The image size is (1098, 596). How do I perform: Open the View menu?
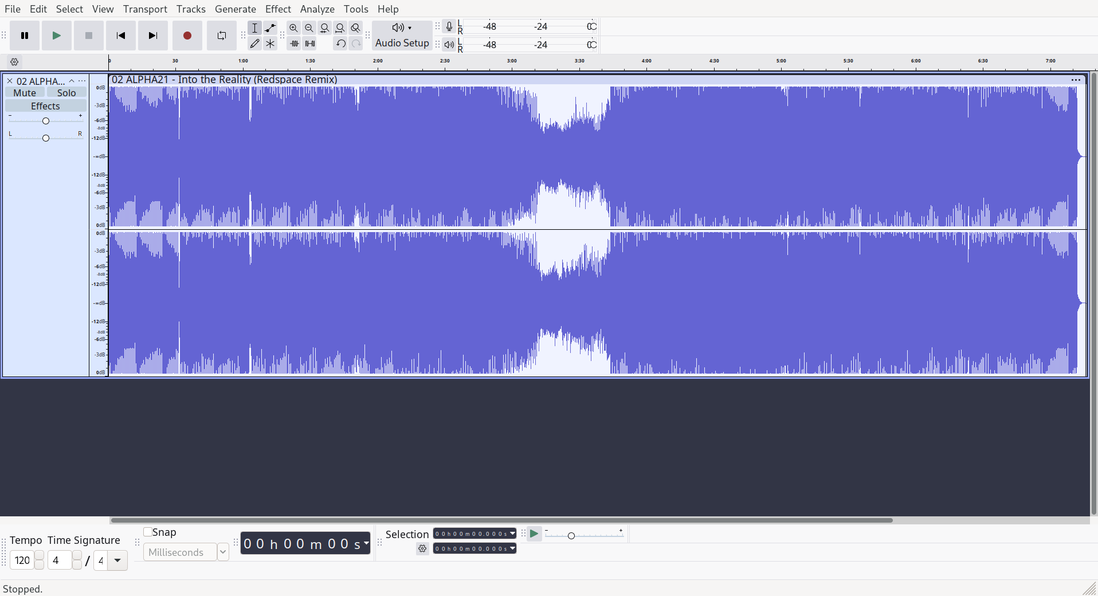(x=103, y=9)
